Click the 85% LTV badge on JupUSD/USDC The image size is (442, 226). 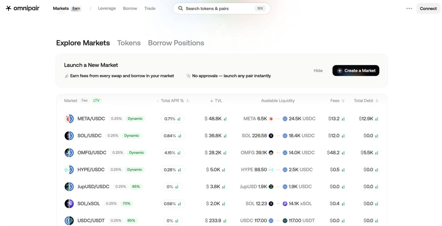[x=136, y=186]
